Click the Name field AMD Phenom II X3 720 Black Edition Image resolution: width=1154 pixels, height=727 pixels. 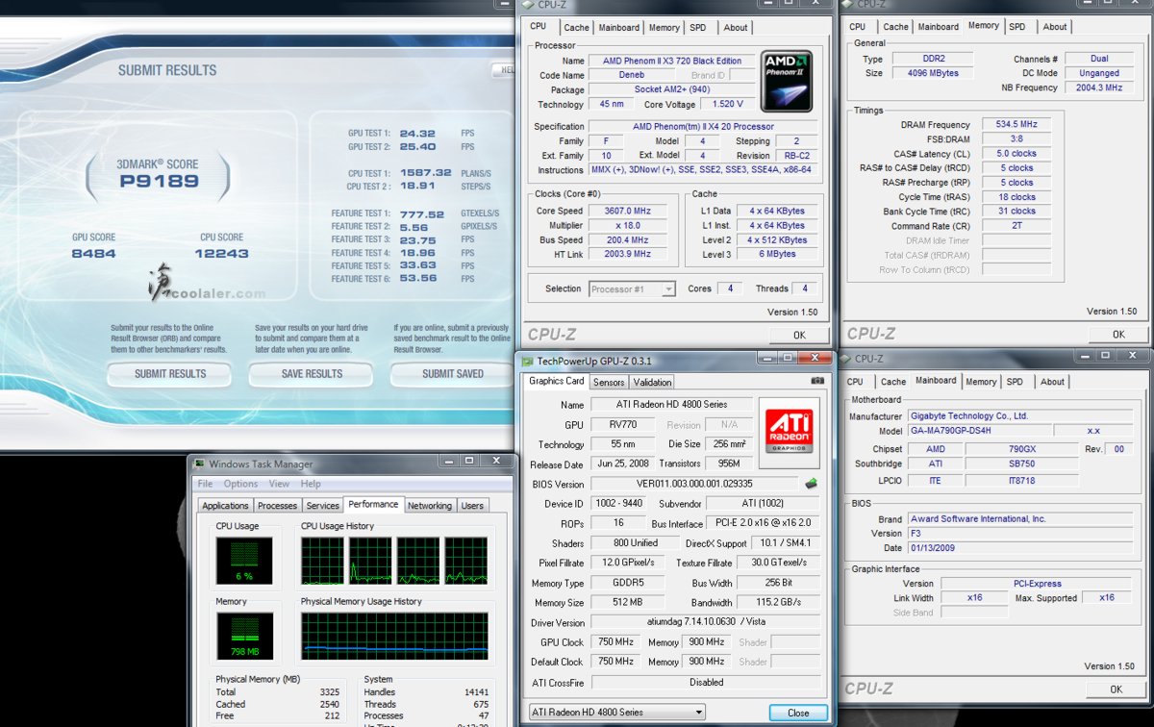tap(670, 61)
